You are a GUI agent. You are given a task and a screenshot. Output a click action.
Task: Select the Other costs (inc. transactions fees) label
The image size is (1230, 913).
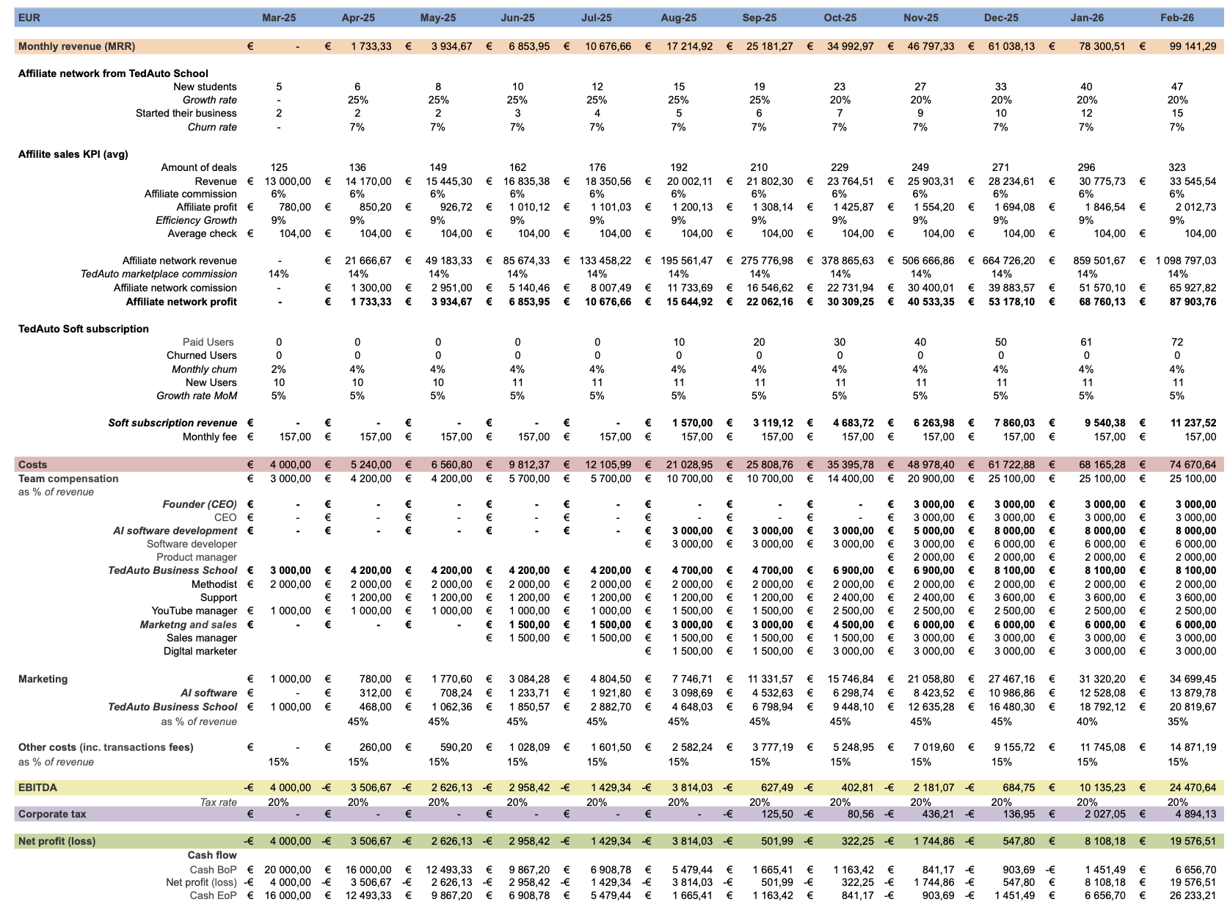click(x=106, y=747)
